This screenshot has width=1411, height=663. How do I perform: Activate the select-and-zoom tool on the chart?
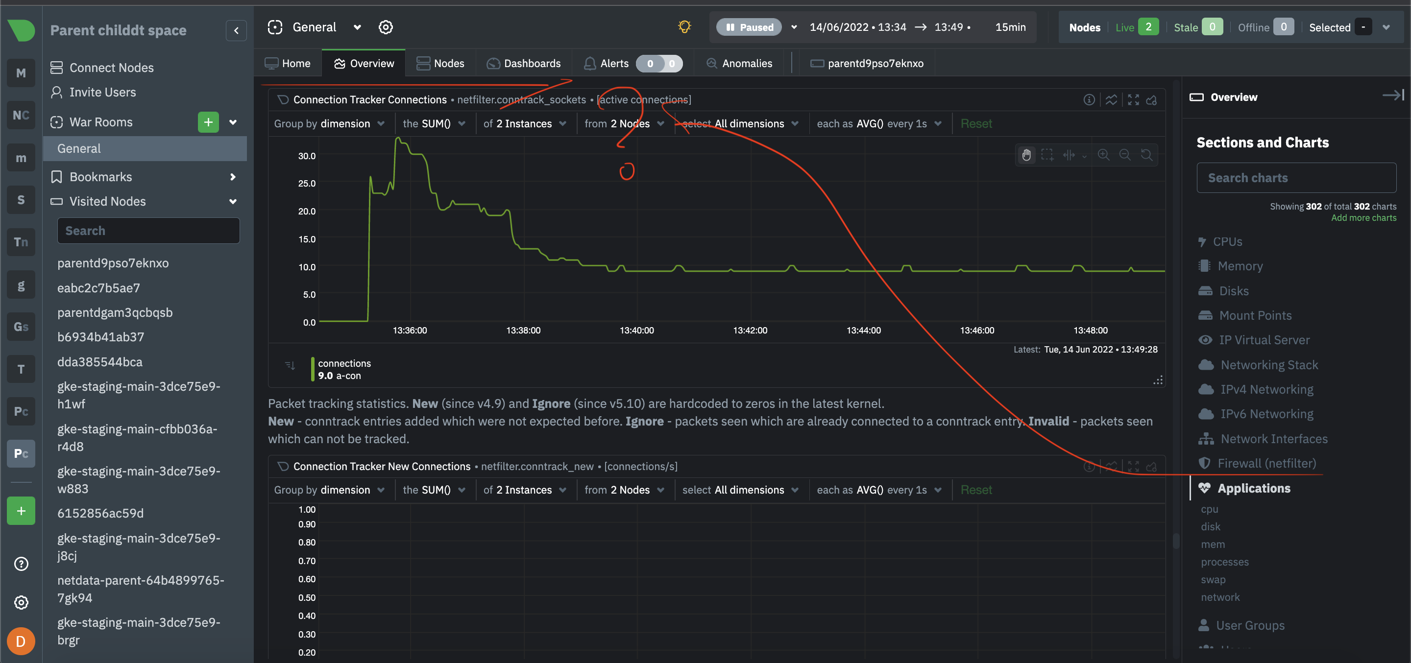(x=1047, y=155)
